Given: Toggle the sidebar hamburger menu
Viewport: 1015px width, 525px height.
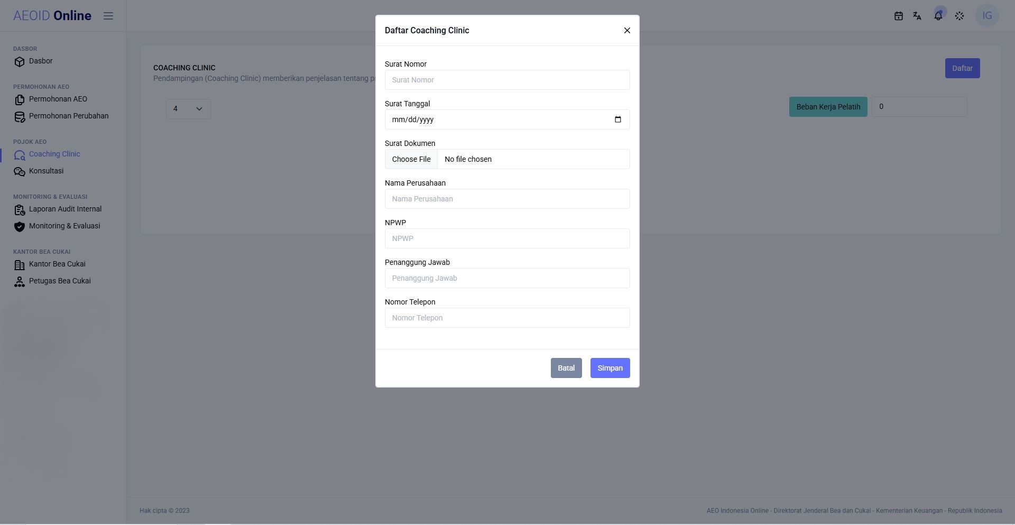Looking at the screenshot, I should point(108,16).
